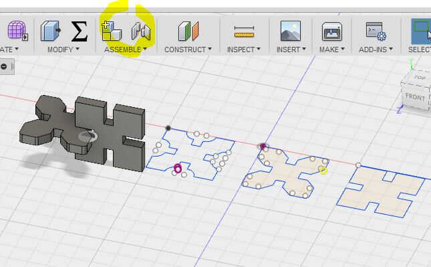Screen dimensions: 431x267
Task: Select the Measure ruler icon
Action: pyautogui.click(x=244, y=31)
